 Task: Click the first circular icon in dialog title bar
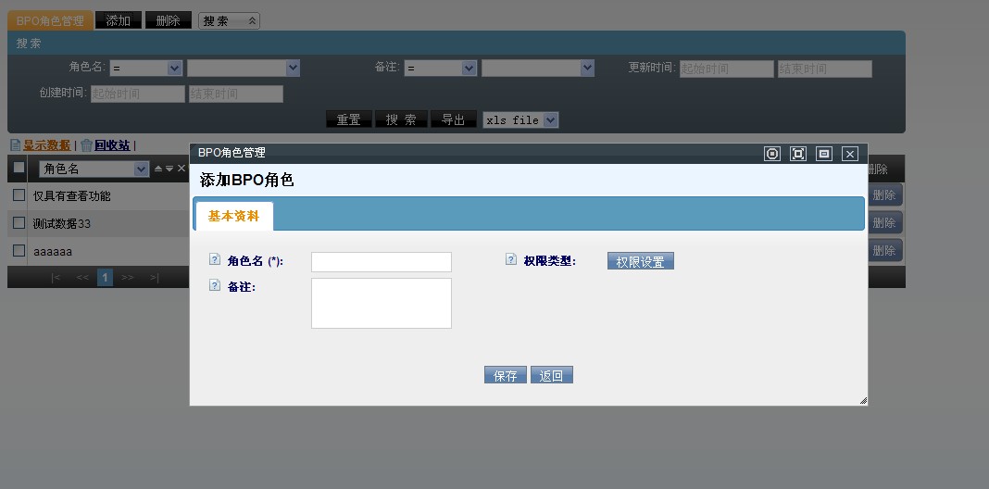click(x=772, y=154)
